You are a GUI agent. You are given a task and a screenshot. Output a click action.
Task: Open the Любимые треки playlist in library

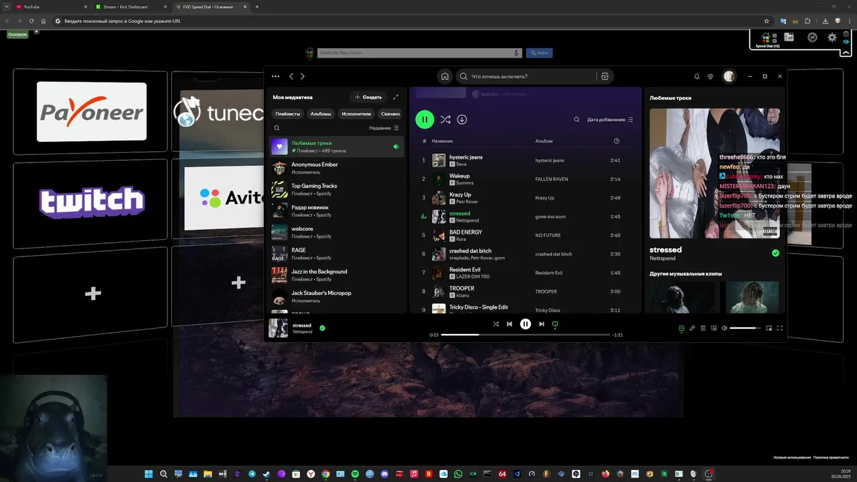337,147
